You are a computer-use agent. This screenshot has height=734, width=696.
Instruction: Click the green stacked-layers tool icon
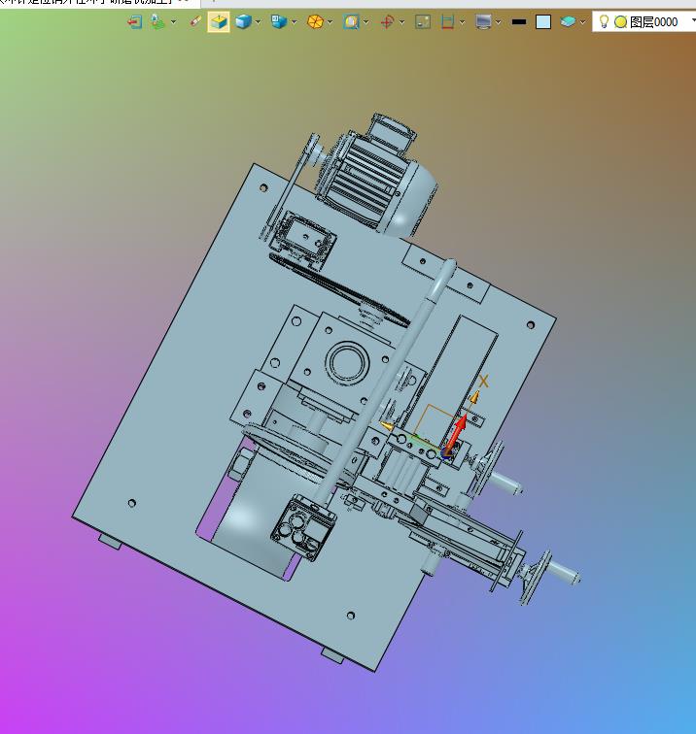(157, 22)
